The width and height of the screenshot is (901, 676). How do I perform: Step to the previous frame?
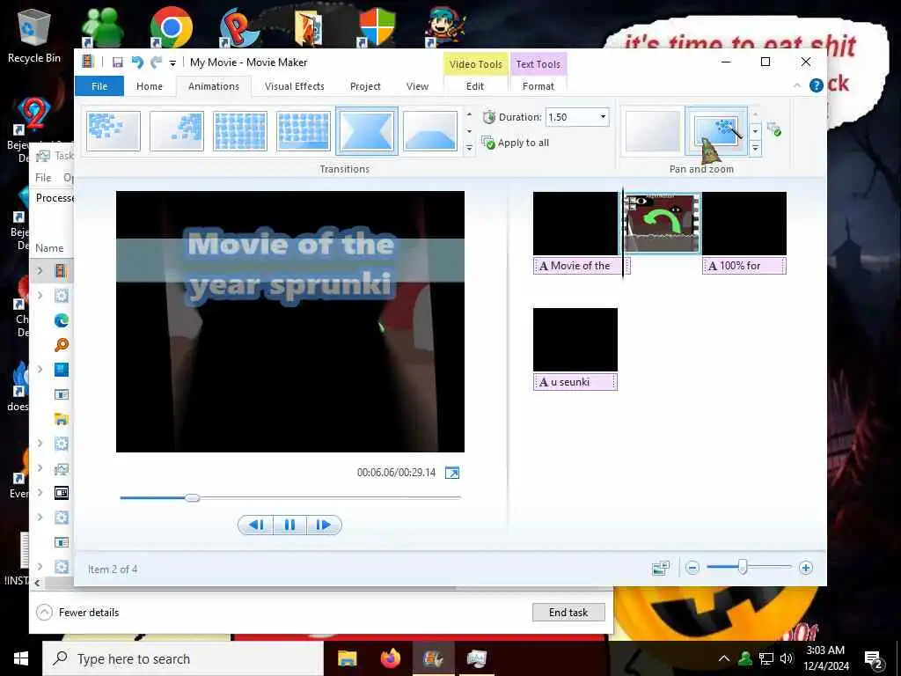[x=256, y=525]
